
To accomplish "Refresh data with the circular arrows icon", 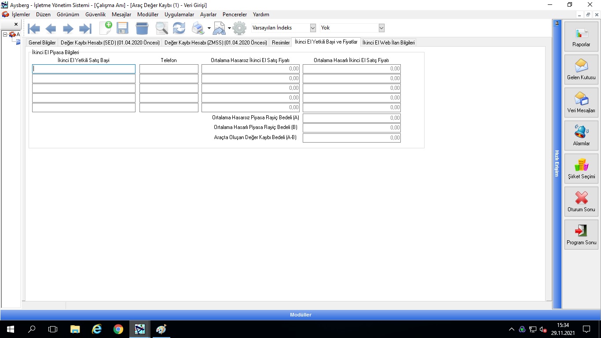I will (x=179, y=29).
